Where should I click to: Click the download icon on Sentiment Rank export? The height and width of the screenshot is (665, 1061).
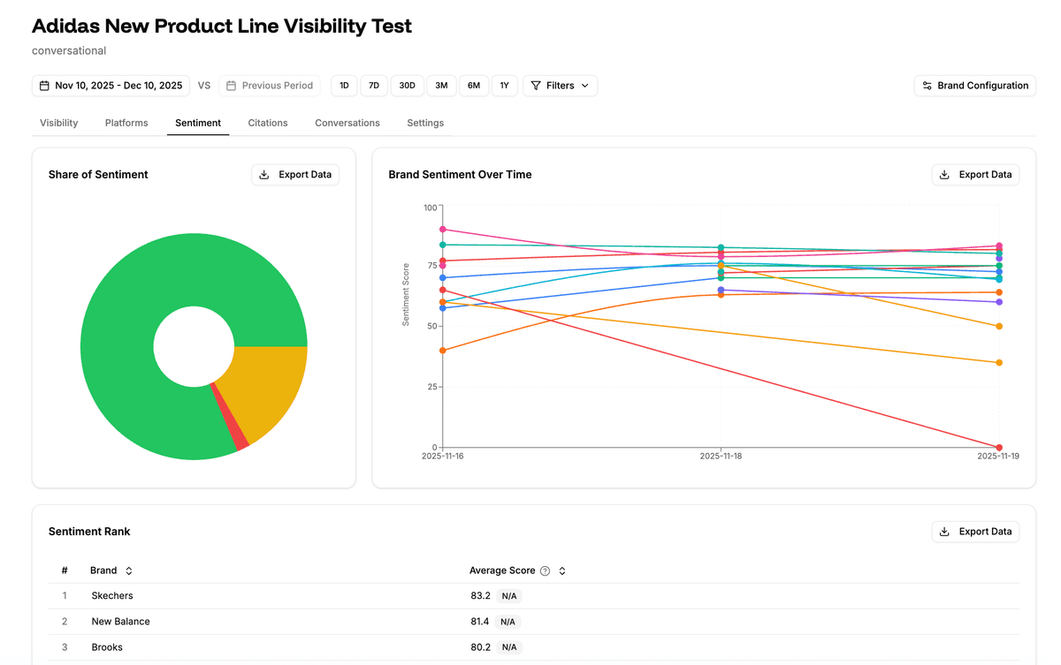(x=944, y=531)
